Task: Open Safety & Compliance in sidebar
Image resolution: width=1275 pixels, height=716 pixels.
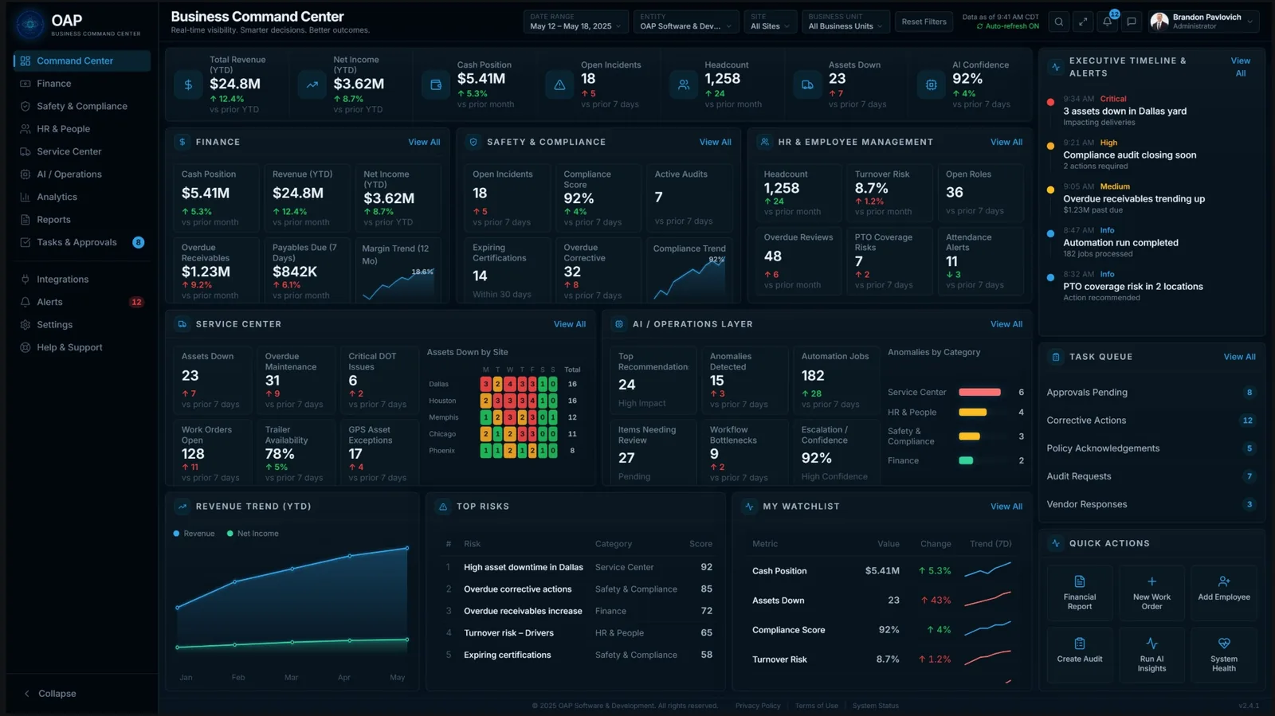Action: coord(81,106)
